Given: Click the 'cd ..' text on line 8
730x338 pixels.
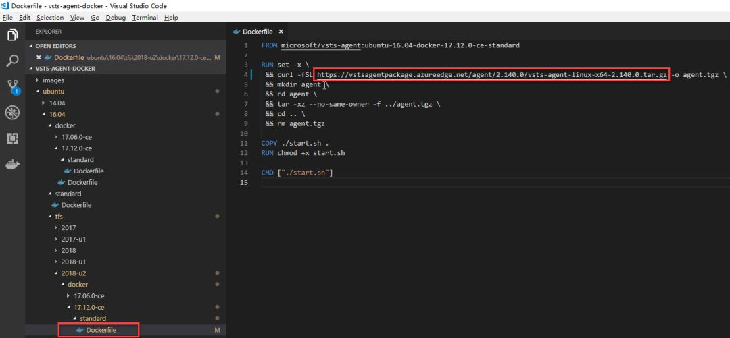Looking at the screenshot, I should click(286, 114).
